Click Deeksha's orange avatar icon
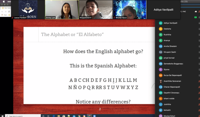The image size is (200, 117). (x=161, y=29)
